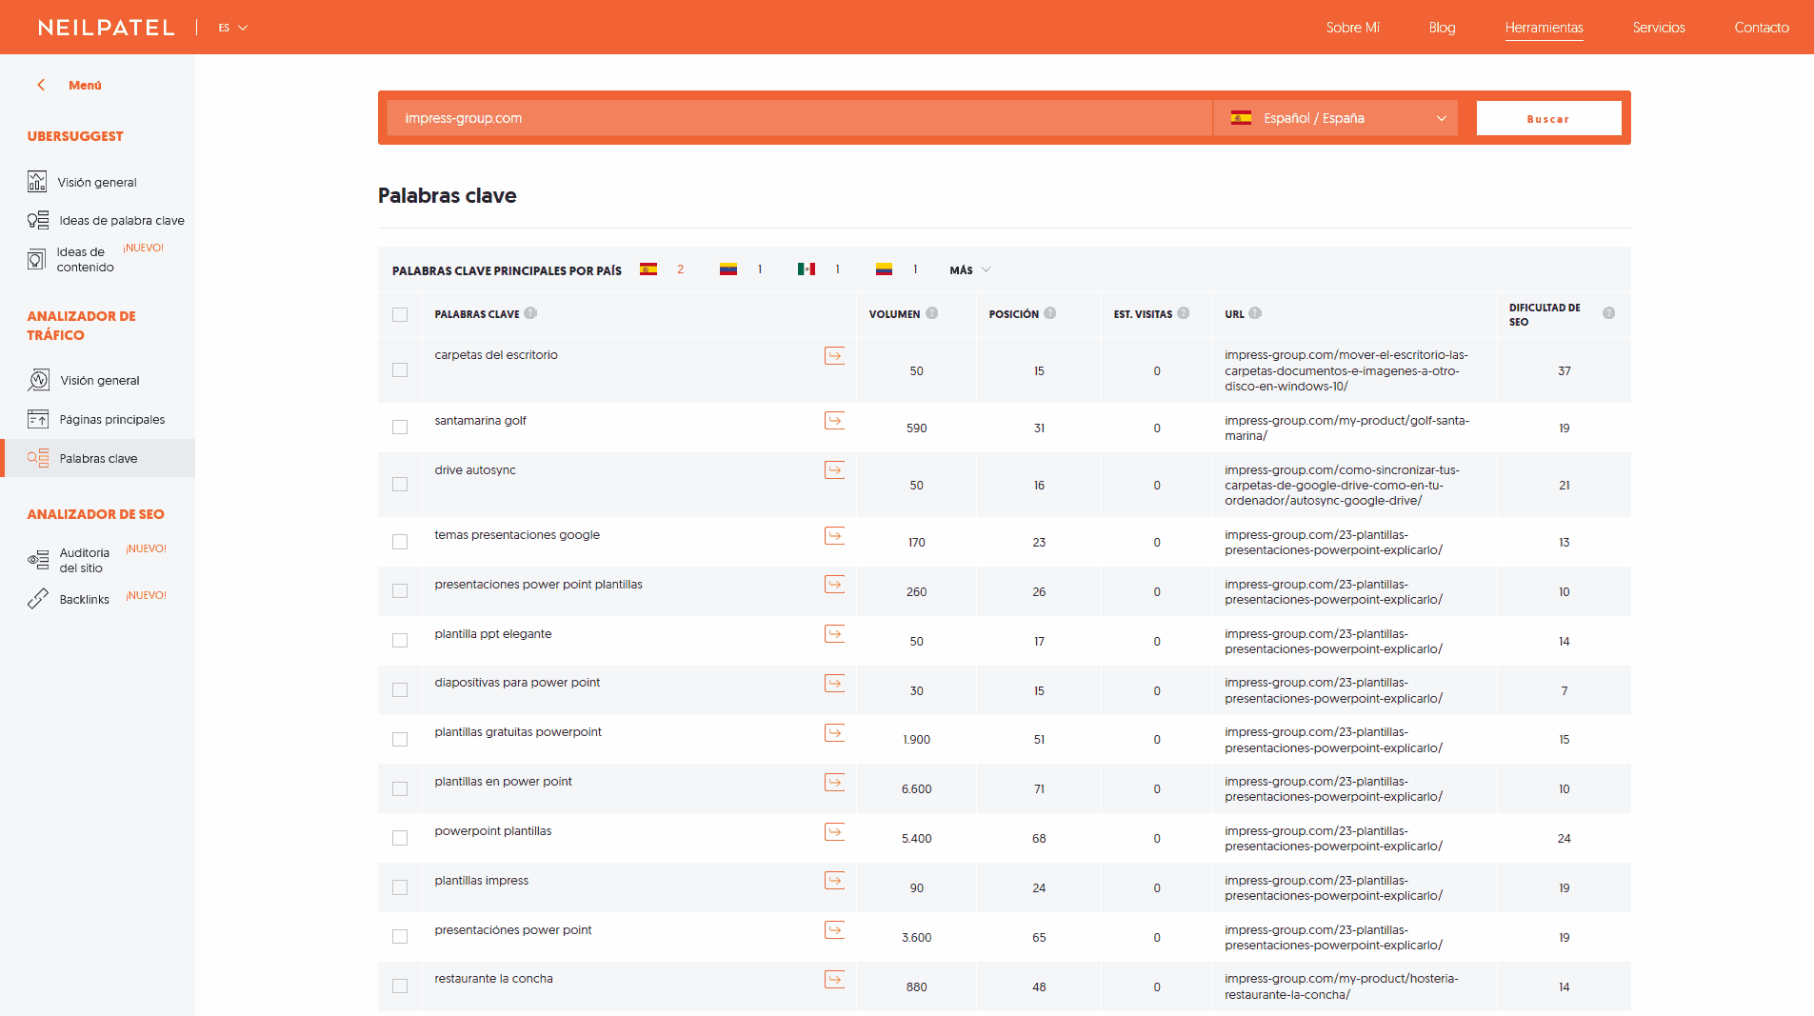Image resolution: width=1814 pixels, height=1016 pixels.
Task: Click the Backlinks link icon
Action: point(38,598)
